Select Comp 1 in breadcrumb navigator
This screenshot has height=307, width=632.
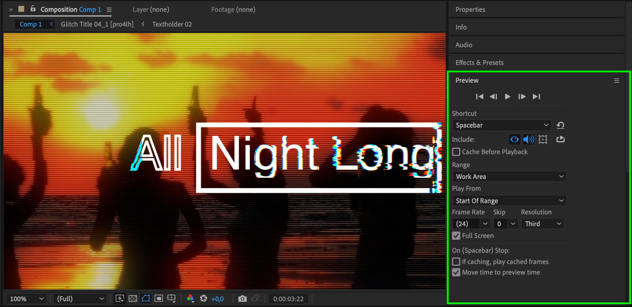click(x=31, y=24)
